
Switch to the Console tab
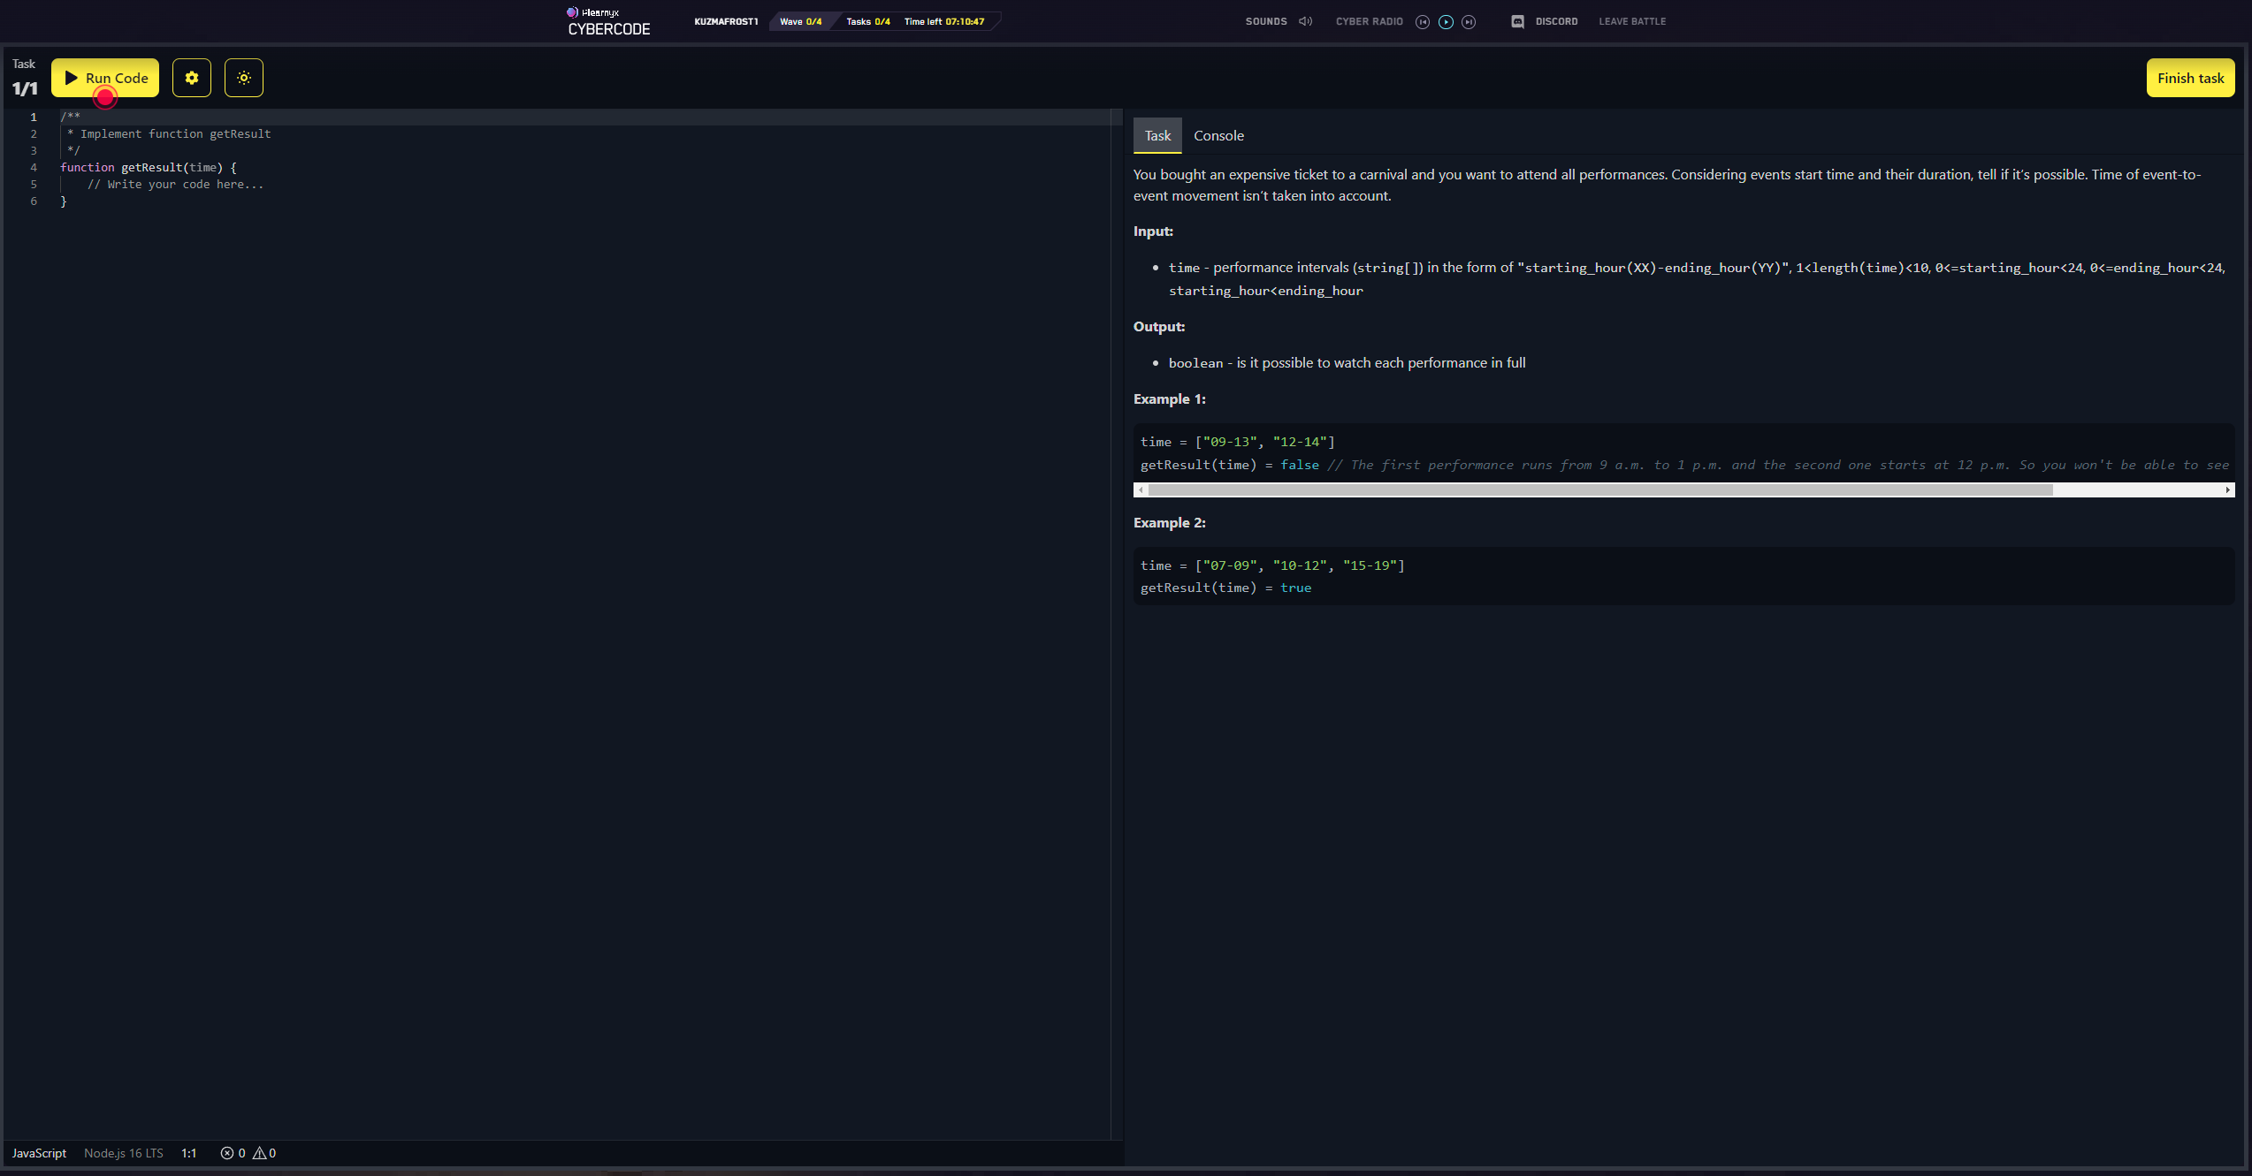pyautogui.click(x=1218, y=135)
